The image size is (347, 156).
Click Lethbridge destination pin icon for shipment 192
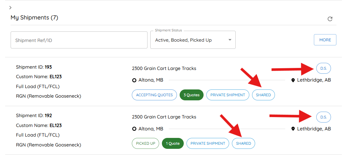293,129
